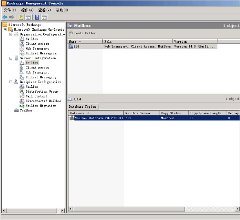The image size is (240, 220).
Task: Click the Back arrow toolbar icon
Action: (x=5, y=17)
